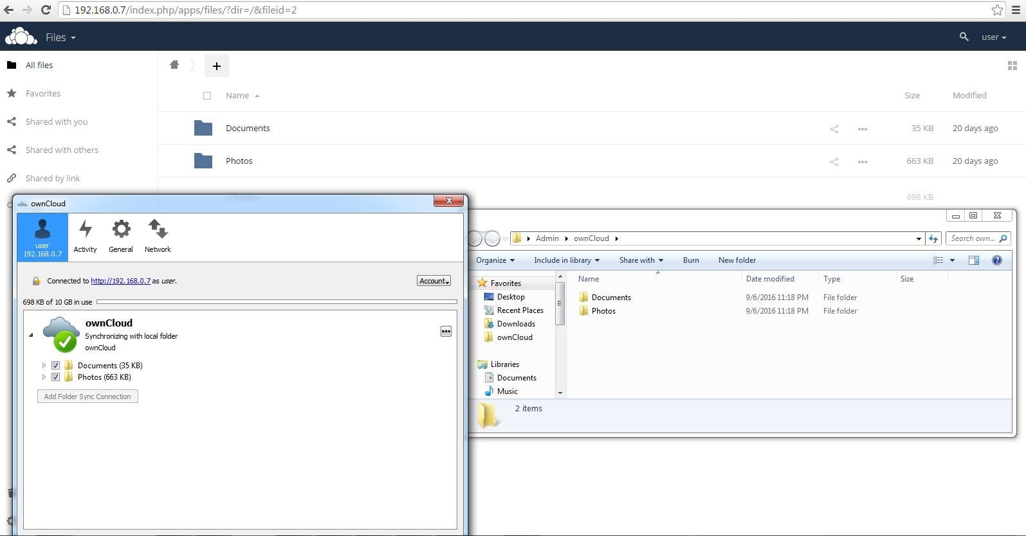Reload the browser page
Screen dimensions: 1026x536
click(46, 10)
